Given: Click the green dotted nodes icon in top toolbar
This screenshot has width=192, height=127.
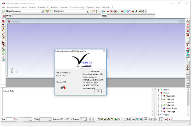Looking at the screenshot, I should click(118, 11).
